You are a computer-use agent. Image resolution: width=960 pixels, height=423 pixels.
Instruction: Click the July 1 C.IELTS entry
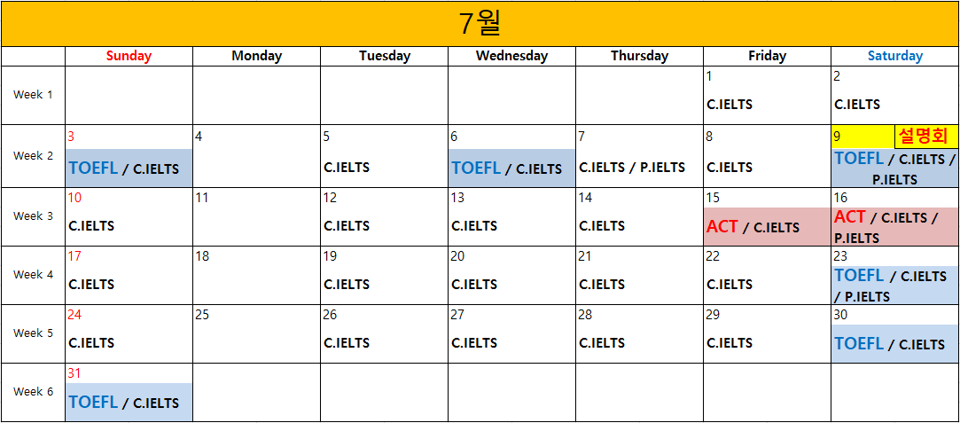pos(730,105)
